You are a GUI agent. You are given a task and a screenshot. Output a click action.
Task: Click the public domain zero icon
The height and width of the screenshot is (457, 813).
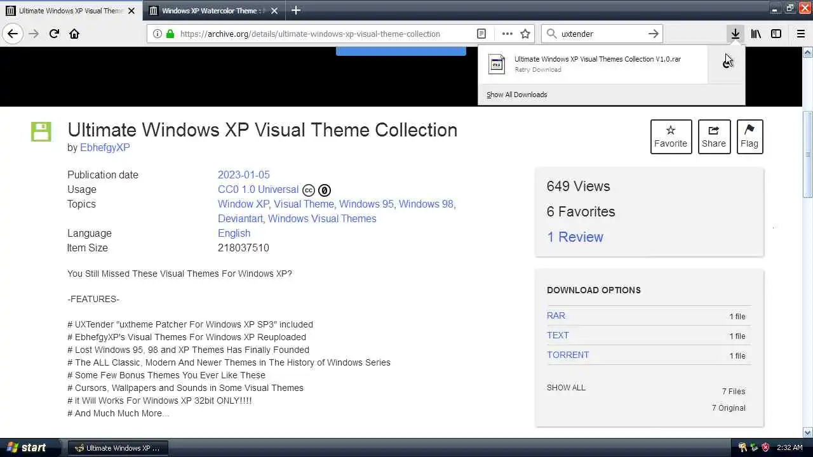[x=325, y=190]
